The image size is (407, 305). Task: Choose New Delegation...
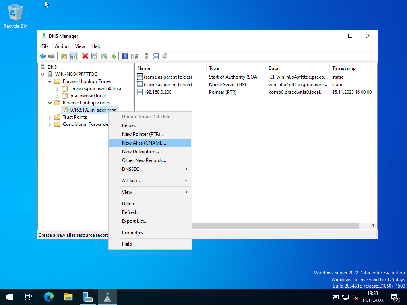150,151
